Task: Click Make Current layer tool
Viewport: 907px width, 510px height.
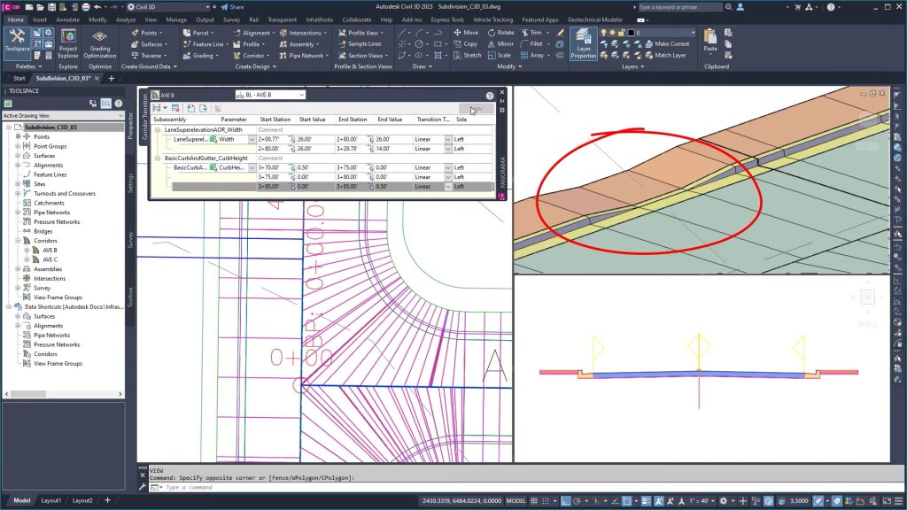Action: coord(667,44)
